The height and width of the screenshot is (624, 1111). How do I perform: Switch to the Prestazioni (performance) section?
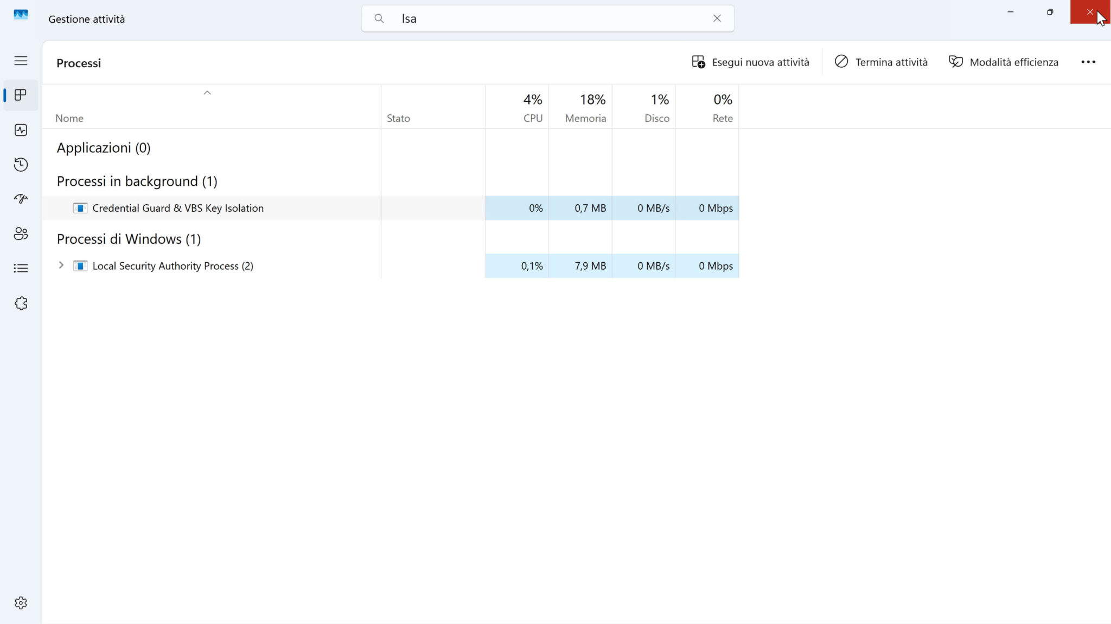click(21, 130)
